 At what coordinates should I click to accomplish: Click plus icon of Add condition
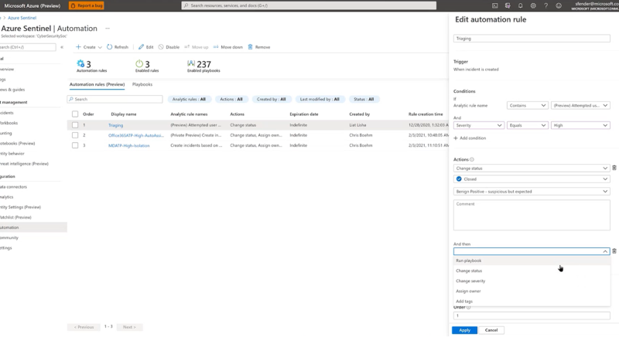point(456,138)
